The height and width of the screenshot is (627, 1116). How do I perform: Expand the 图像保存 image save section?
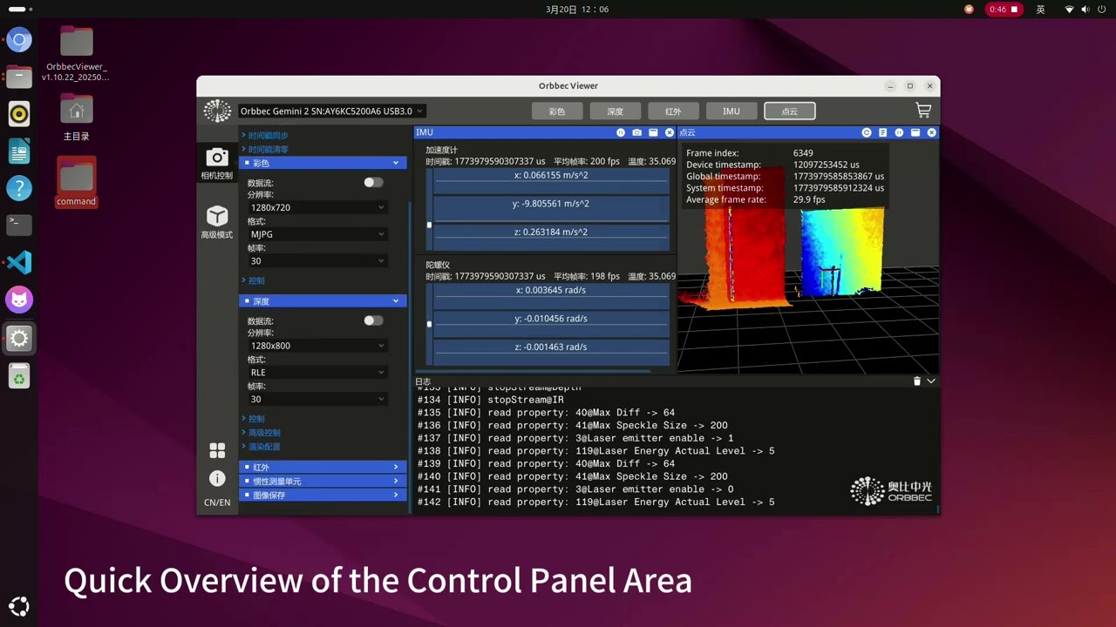point(323,495)
